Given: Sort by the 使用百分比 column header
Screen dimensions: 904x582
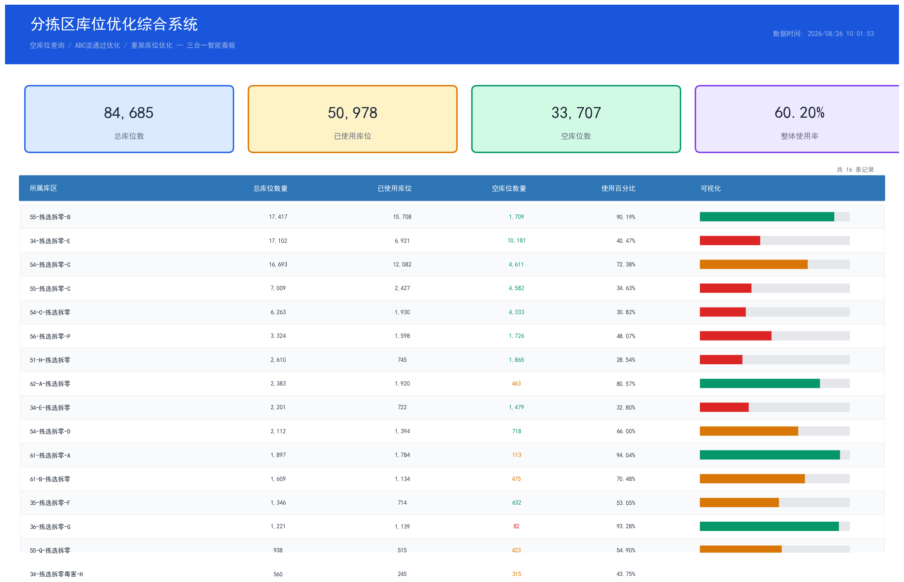Looking at the screenshot, I should click(x=618, y=188).
